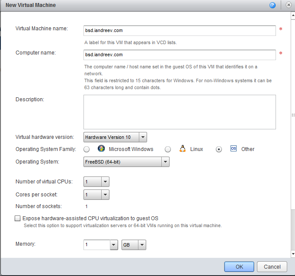Open the Memory value dropdown arrow

(x=114, y=245)
